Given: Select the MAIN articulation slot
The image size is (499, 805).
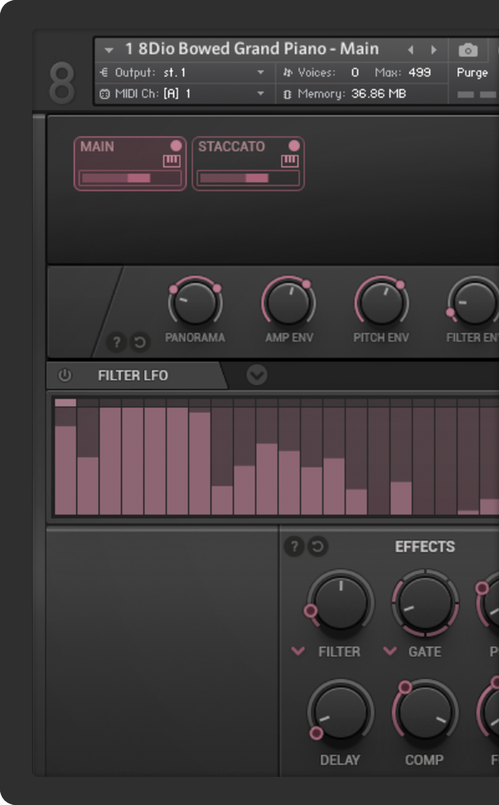Looking at the screenshot, I should (130, 164).
